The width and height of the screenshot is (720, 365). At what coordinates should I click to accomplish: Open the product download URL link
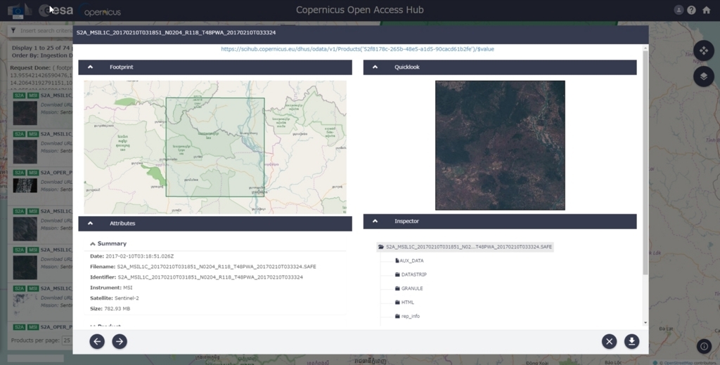[x=357, y=49]
